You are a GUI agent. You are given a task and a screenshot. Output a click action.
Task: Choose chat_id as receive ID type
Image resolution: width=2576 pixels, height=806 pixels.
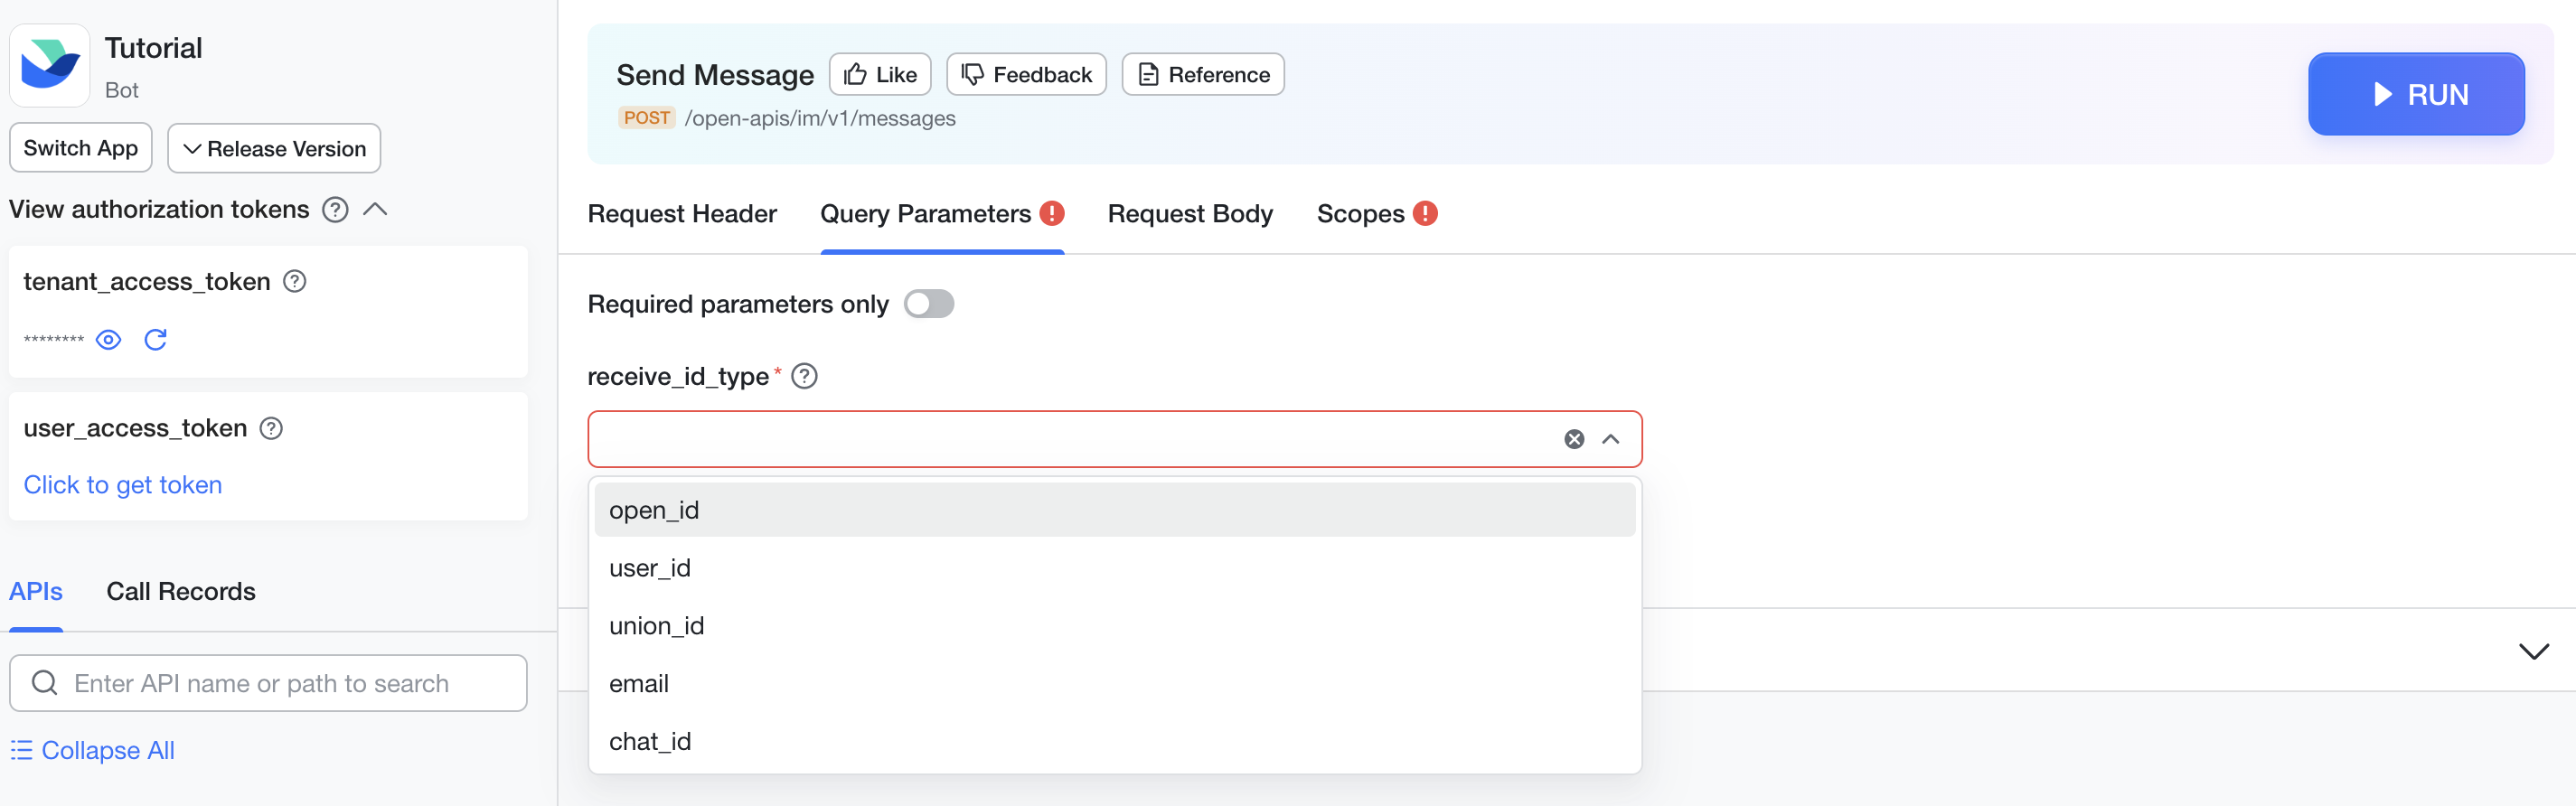[x=650, y=741]
